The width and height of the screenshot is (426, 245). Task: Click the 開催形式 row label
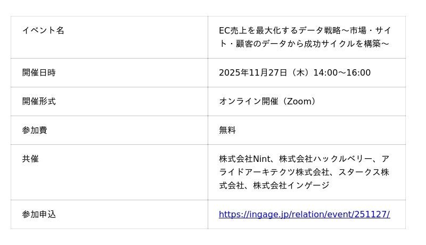[x=39, y=101]
